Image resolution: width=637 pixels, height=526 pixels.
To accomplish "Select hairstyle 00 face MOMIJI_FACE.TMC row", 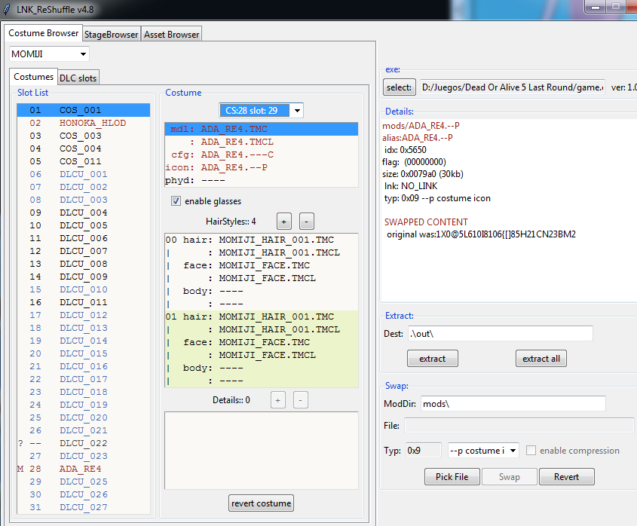I will coord(262,265).
